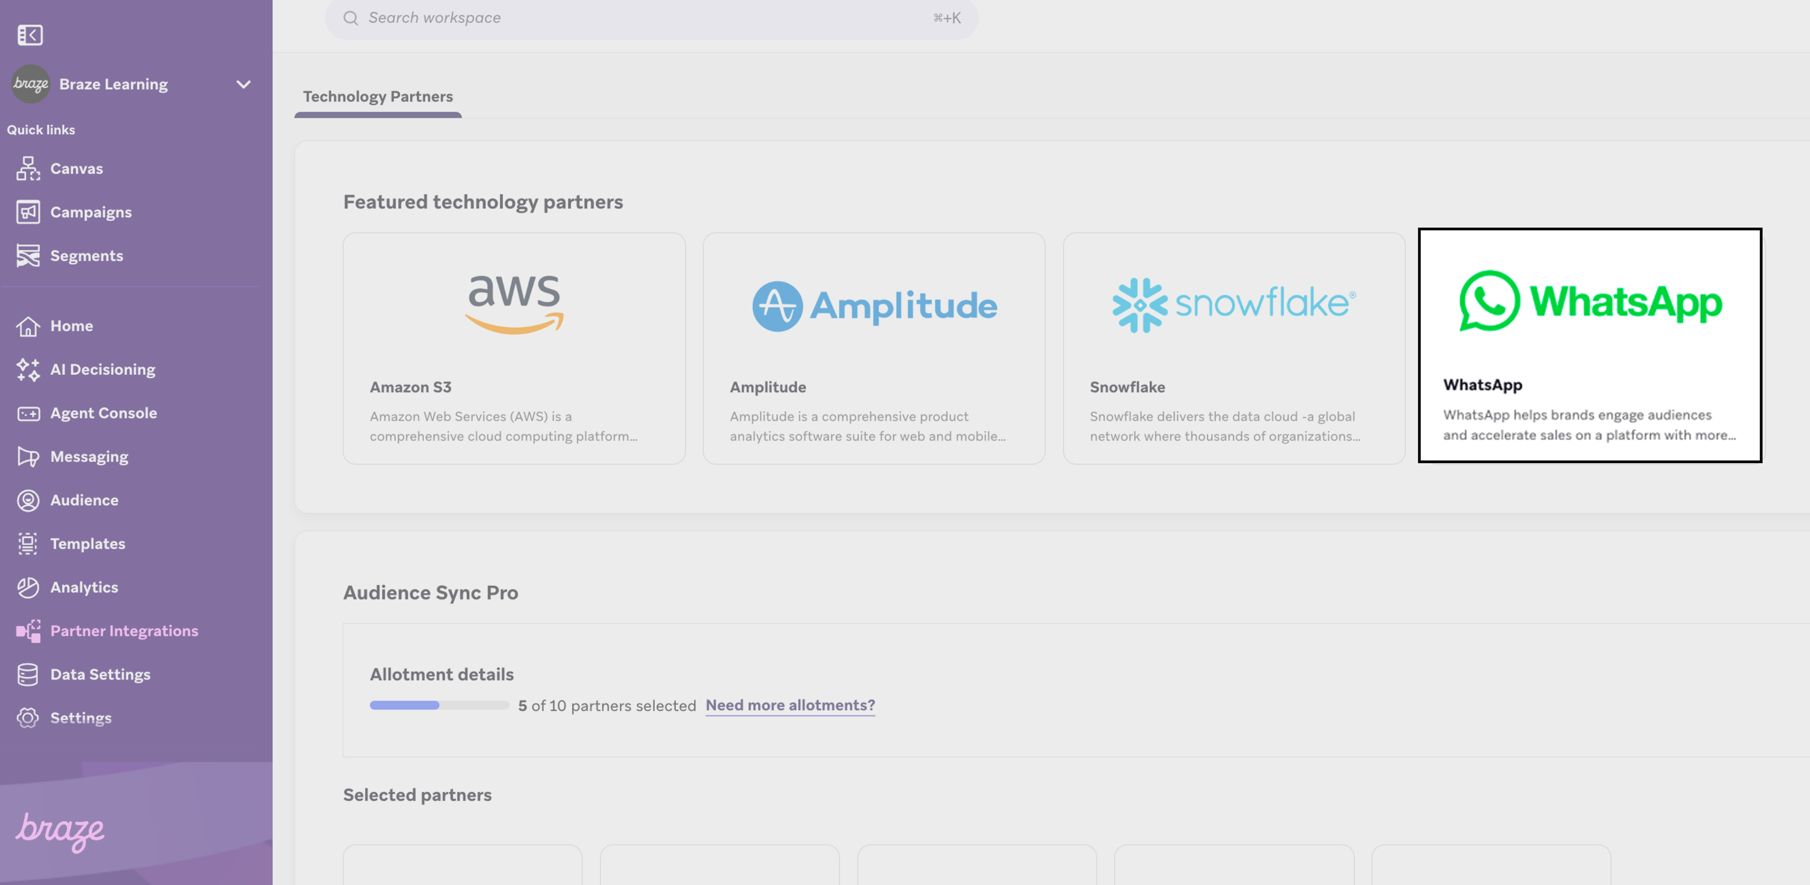Open the Agent Console menu item
The image size is (1810, 885).
coord(104,413)
